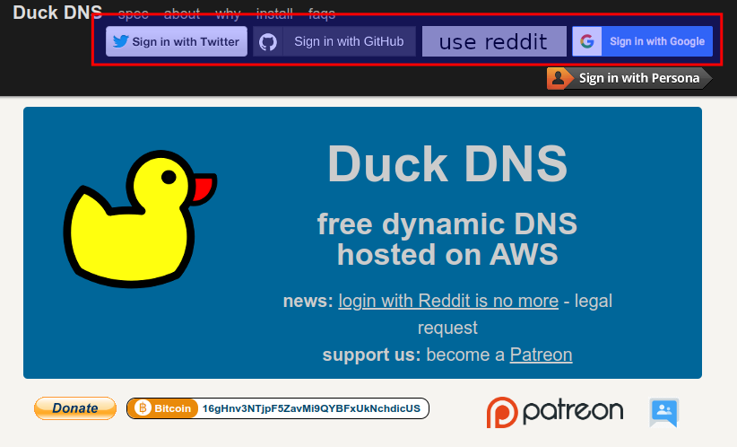Click the orange Bitcoin badge icon

[142, 408]
